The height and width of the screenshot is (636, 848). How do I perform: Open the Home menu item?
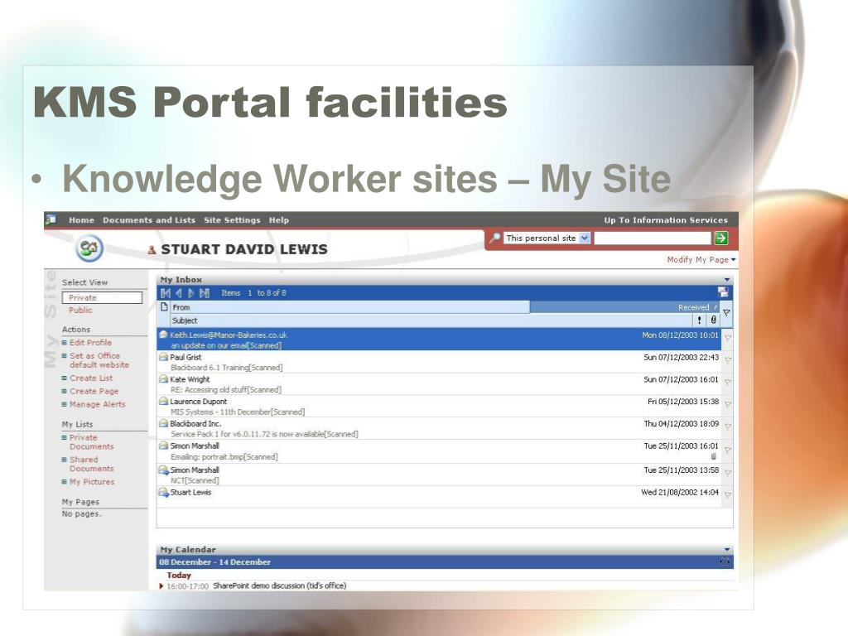[82, 220]
